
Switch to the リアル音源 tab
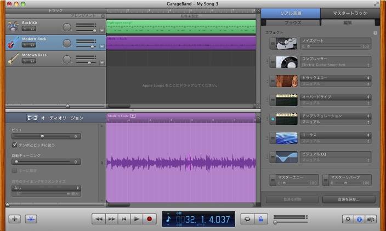tap(291, 13)
